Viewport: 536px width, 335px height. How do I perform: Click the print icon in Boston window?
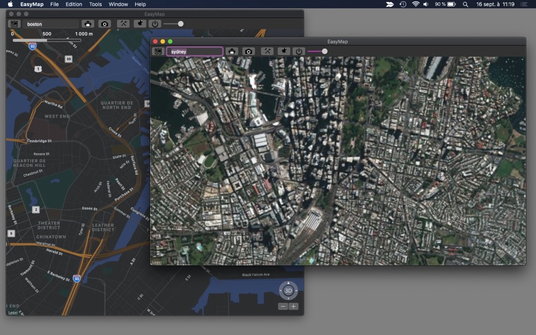pyautogui.click(x=88, y=23)
